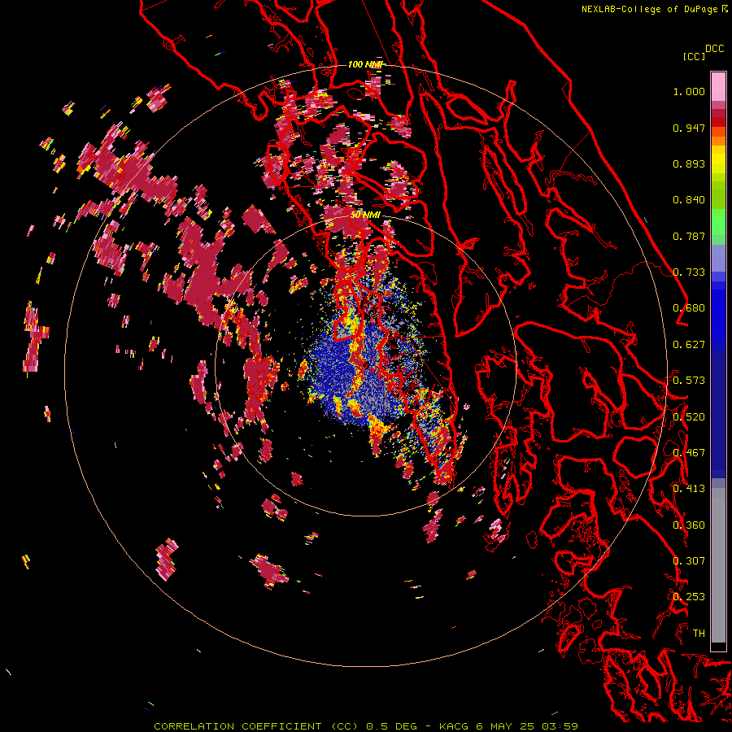The height and width of the screenshot is (732, 732).
Task: Click the 0.840 color scale value
Action: pyautogui.click(x=689, y=200)
